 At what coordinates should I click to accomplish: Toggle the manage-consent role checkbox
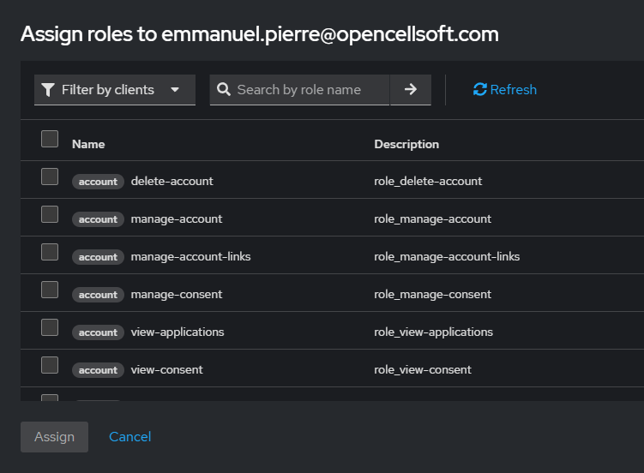50,290
